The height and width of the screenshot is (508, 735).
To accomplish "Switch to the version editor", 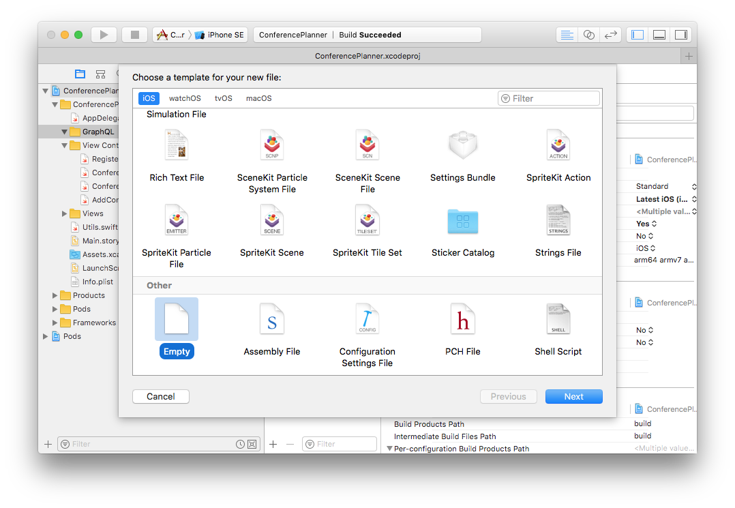I will coord(610,35).
